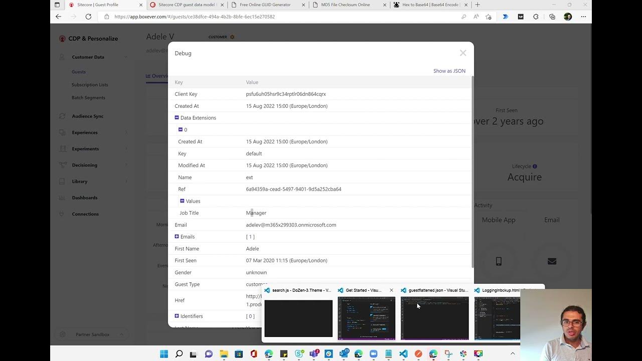Click the address bar URL

[x=195, y=17]
